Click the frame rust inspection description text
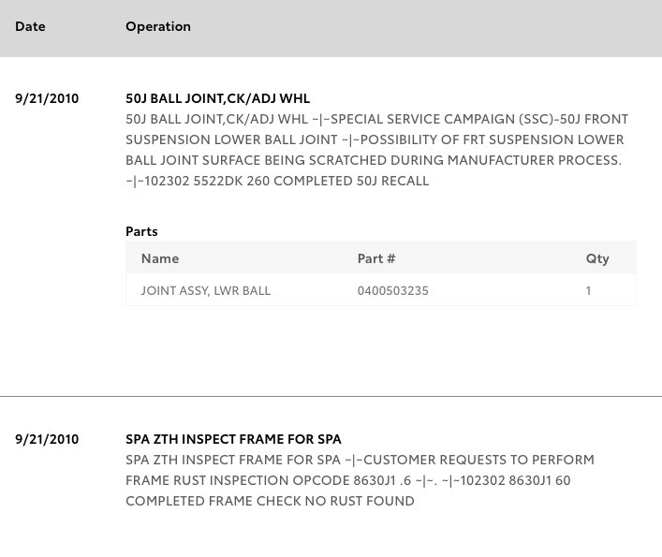The height and width of the screenshot is (557, 662). 360,480
